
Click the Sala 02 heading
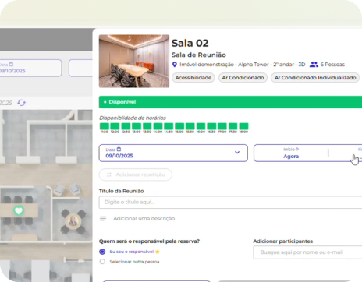190,43
